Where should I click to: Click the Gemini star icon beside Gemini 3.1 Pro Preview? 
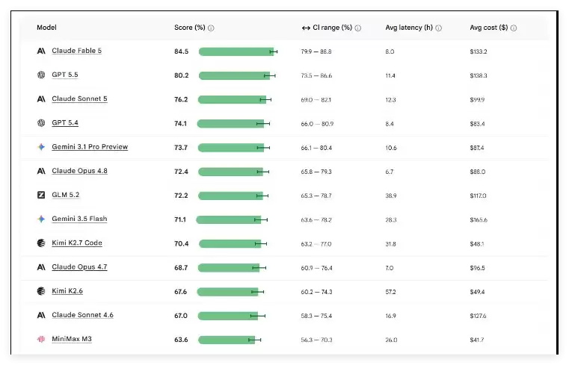coord(41,147)
